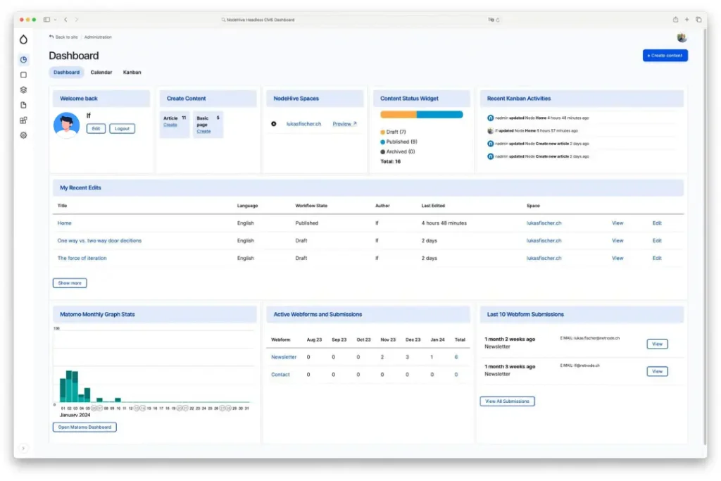Open the dashboard pie-chart sidebar icon

pos(23,60)
